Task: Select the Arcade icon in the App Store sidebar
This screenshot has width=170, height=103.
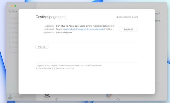Action: (10, 23)
